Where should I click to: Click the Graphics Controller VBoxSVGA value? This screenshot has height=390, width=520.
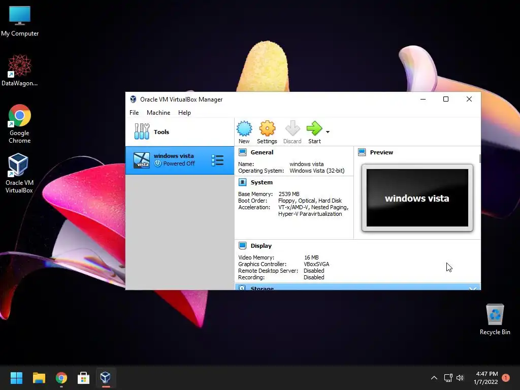[x=316, y=264]
